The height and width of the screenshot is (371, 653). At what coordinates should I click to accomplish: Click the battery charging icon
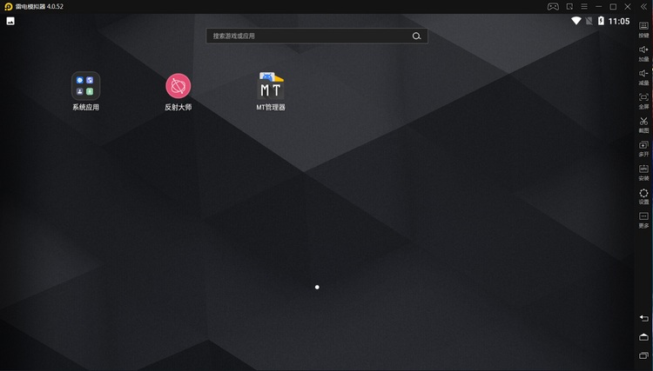point(601,21)
